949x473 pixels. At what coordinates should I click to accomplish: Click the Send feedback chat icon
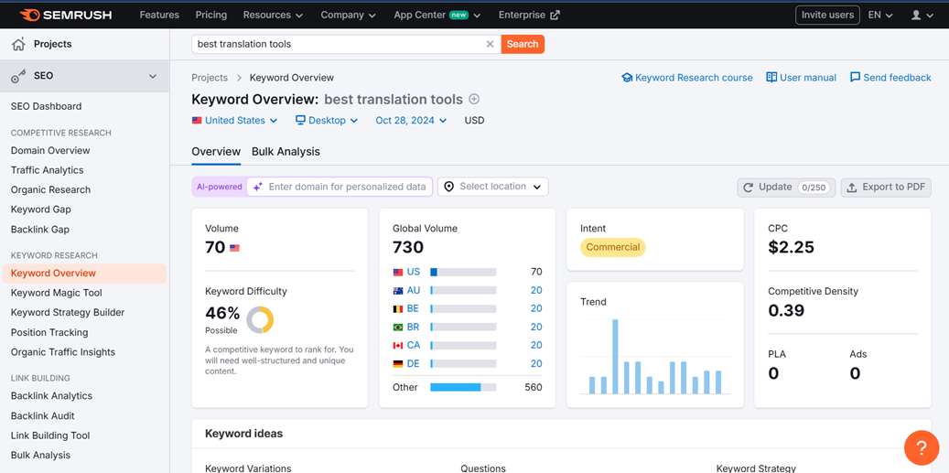tap(855, 78)
